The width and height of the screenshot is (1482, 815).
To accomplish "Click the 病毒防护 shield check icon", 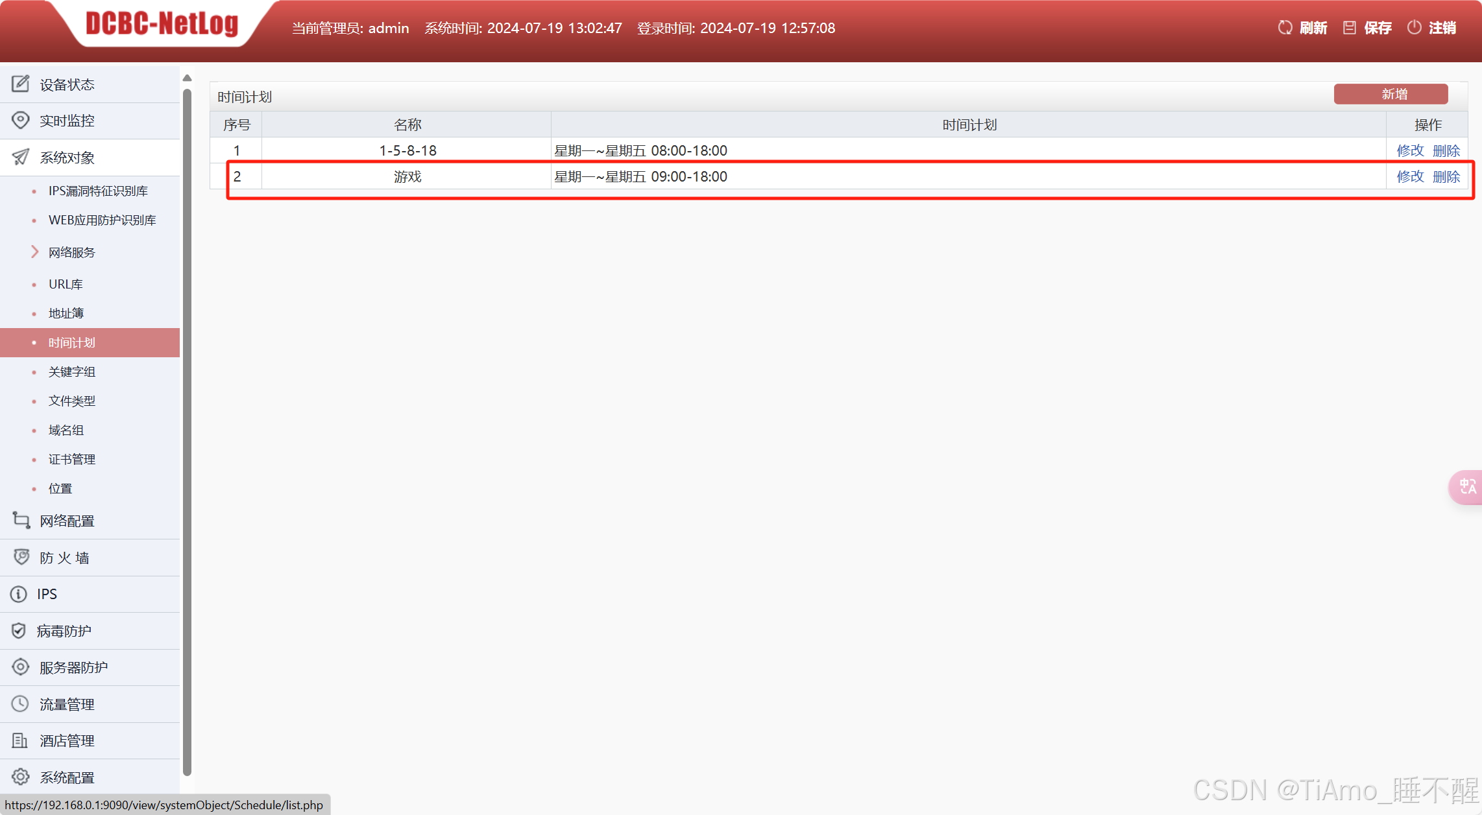I will pos(19,630).
